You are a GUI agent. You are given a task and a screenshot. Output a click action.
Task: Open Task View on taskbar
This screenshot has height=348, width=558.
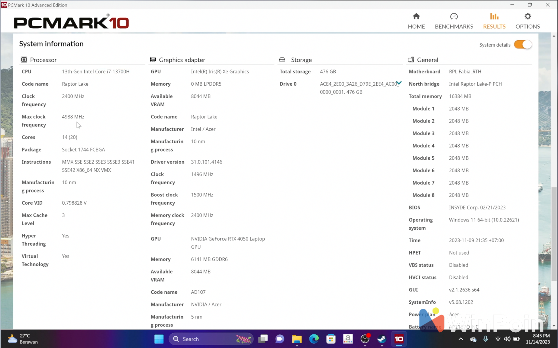[263, 339]
